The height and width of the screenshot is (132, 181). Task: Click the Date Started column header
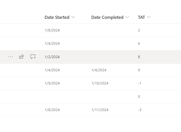(57, 17)
